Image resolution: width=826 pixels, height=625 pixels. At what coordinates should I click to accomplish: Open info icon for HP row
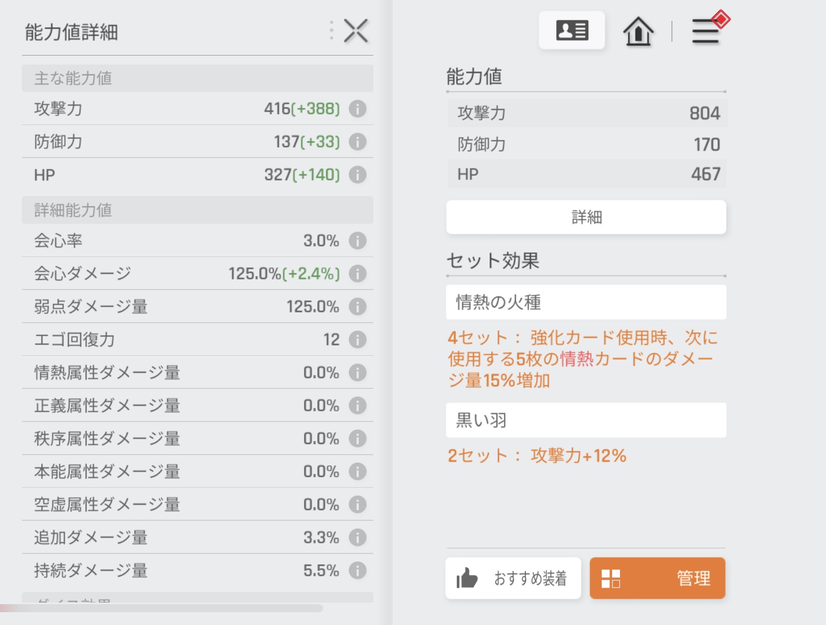click(x=357, y=175)
